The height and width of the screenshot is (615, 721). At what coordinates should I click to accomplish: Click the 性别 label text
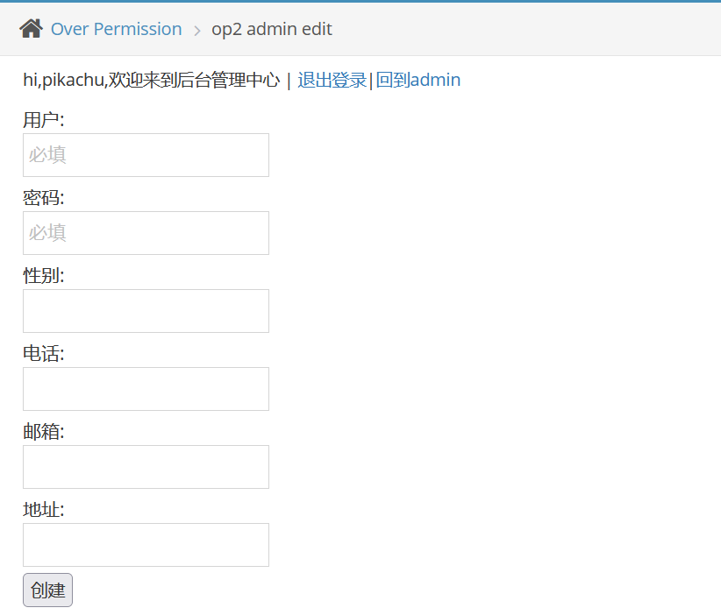(44, 276)
